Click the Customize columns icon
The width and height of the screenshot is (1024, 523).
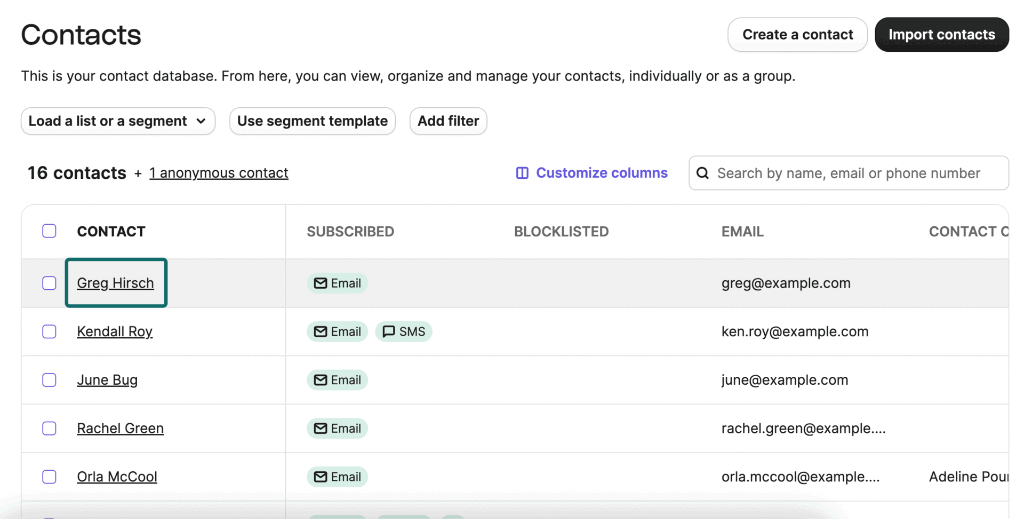point(522,173)
